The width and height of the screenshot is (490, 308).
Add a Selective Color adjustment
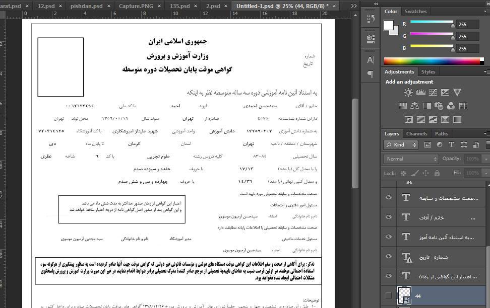click(445, 119)
